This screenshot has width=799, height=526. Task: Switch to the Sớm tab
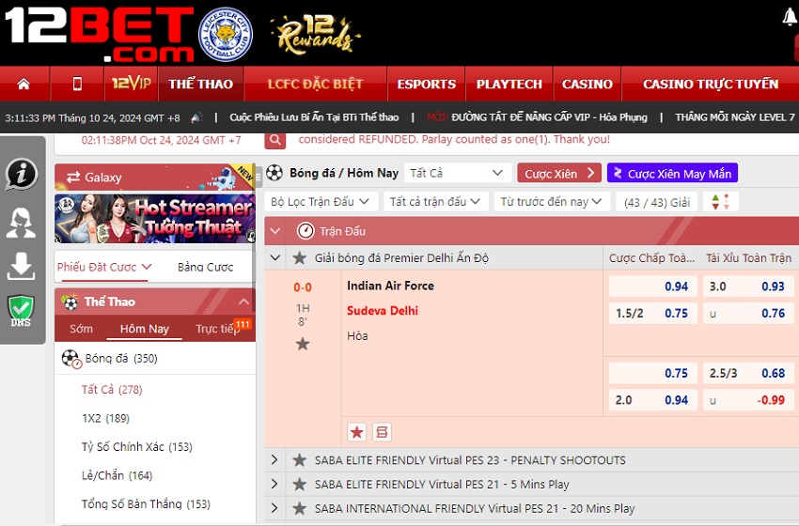tap(81, 329)
